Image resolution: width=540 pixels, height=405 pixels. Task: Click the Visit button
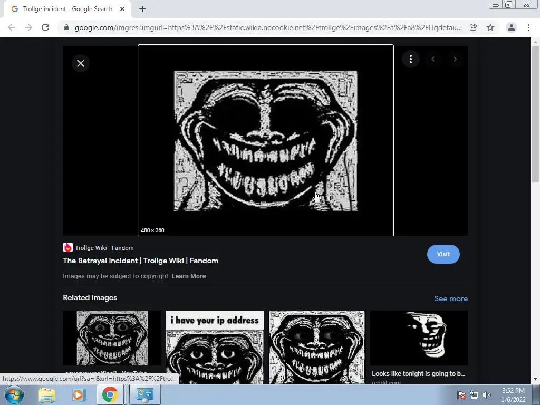[443, 254]
